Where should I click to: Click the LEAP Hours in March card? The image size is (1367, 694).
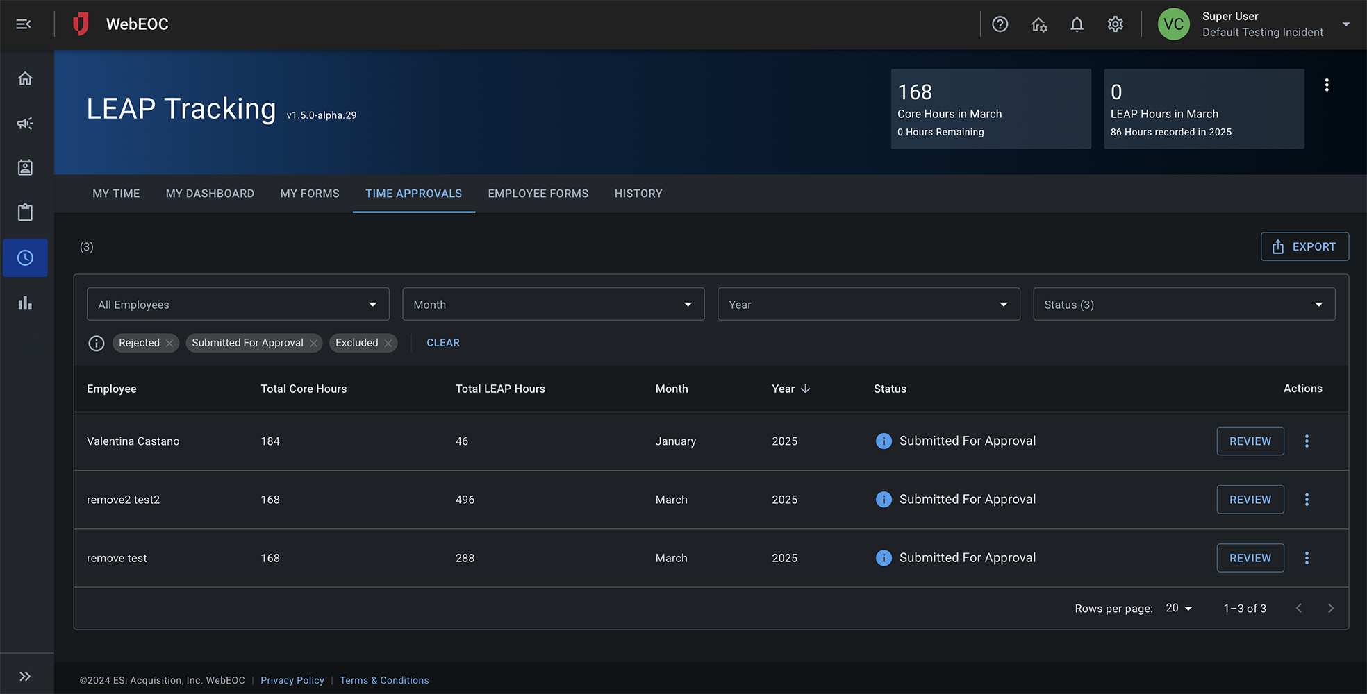(x=1204, y=109)
